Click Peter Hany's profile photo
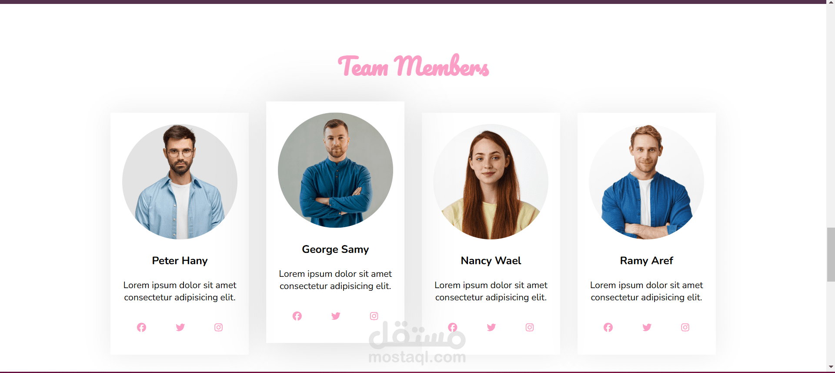 coord(180,181)
